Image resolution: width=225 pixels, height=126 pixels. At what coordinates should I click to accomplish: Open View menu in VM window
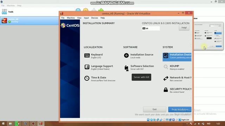coord(79,18)
